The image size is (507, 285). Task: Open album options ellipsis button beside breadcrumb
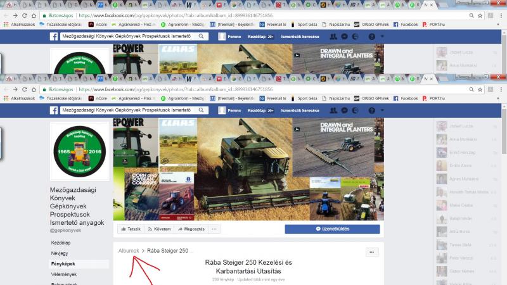coord(372,252)
